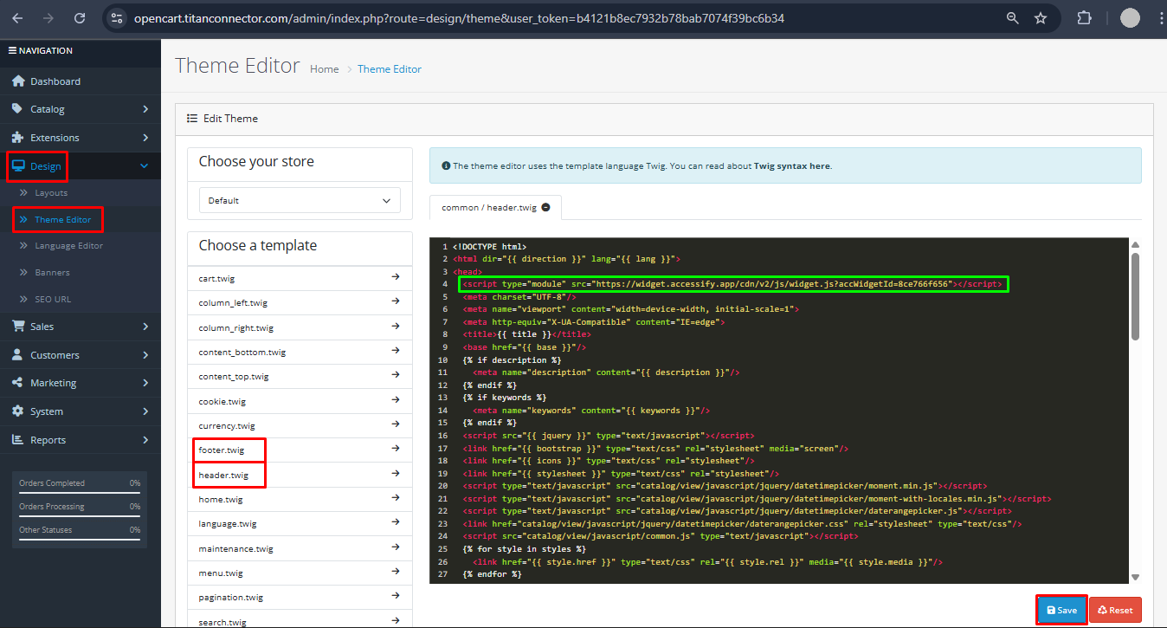Select the System gear icon
The width and height of the screenshot is (1167, 628).
click(19, 411)
